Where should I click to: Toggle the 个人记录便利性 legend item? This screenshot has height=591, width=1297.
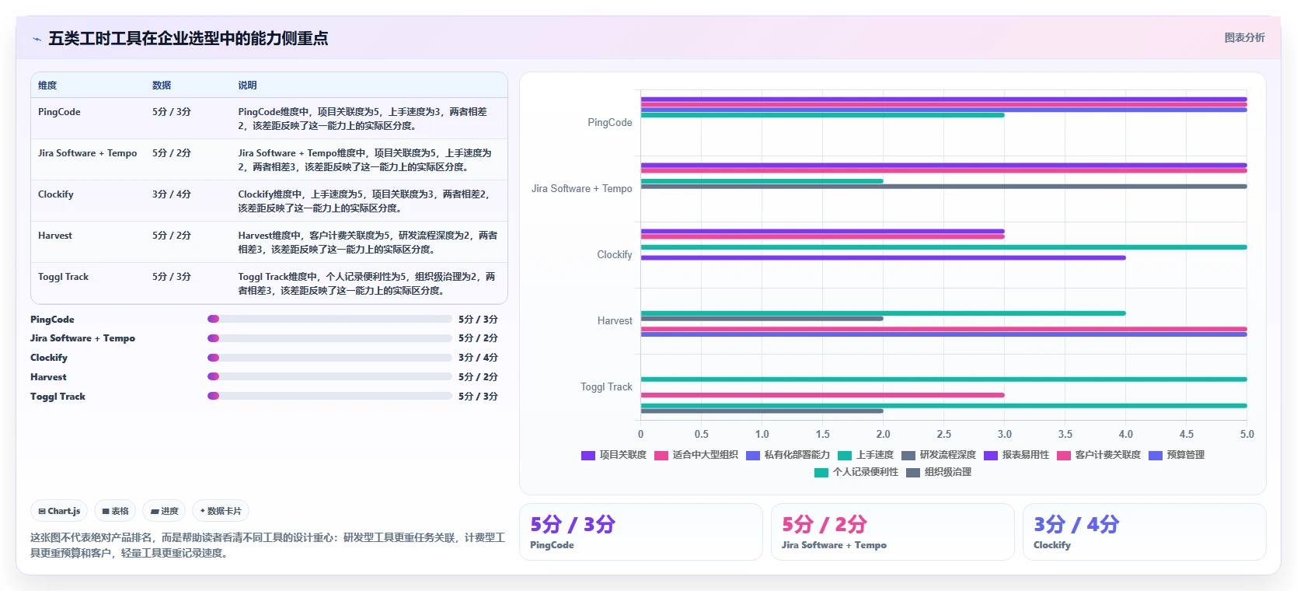pos(856,472)
